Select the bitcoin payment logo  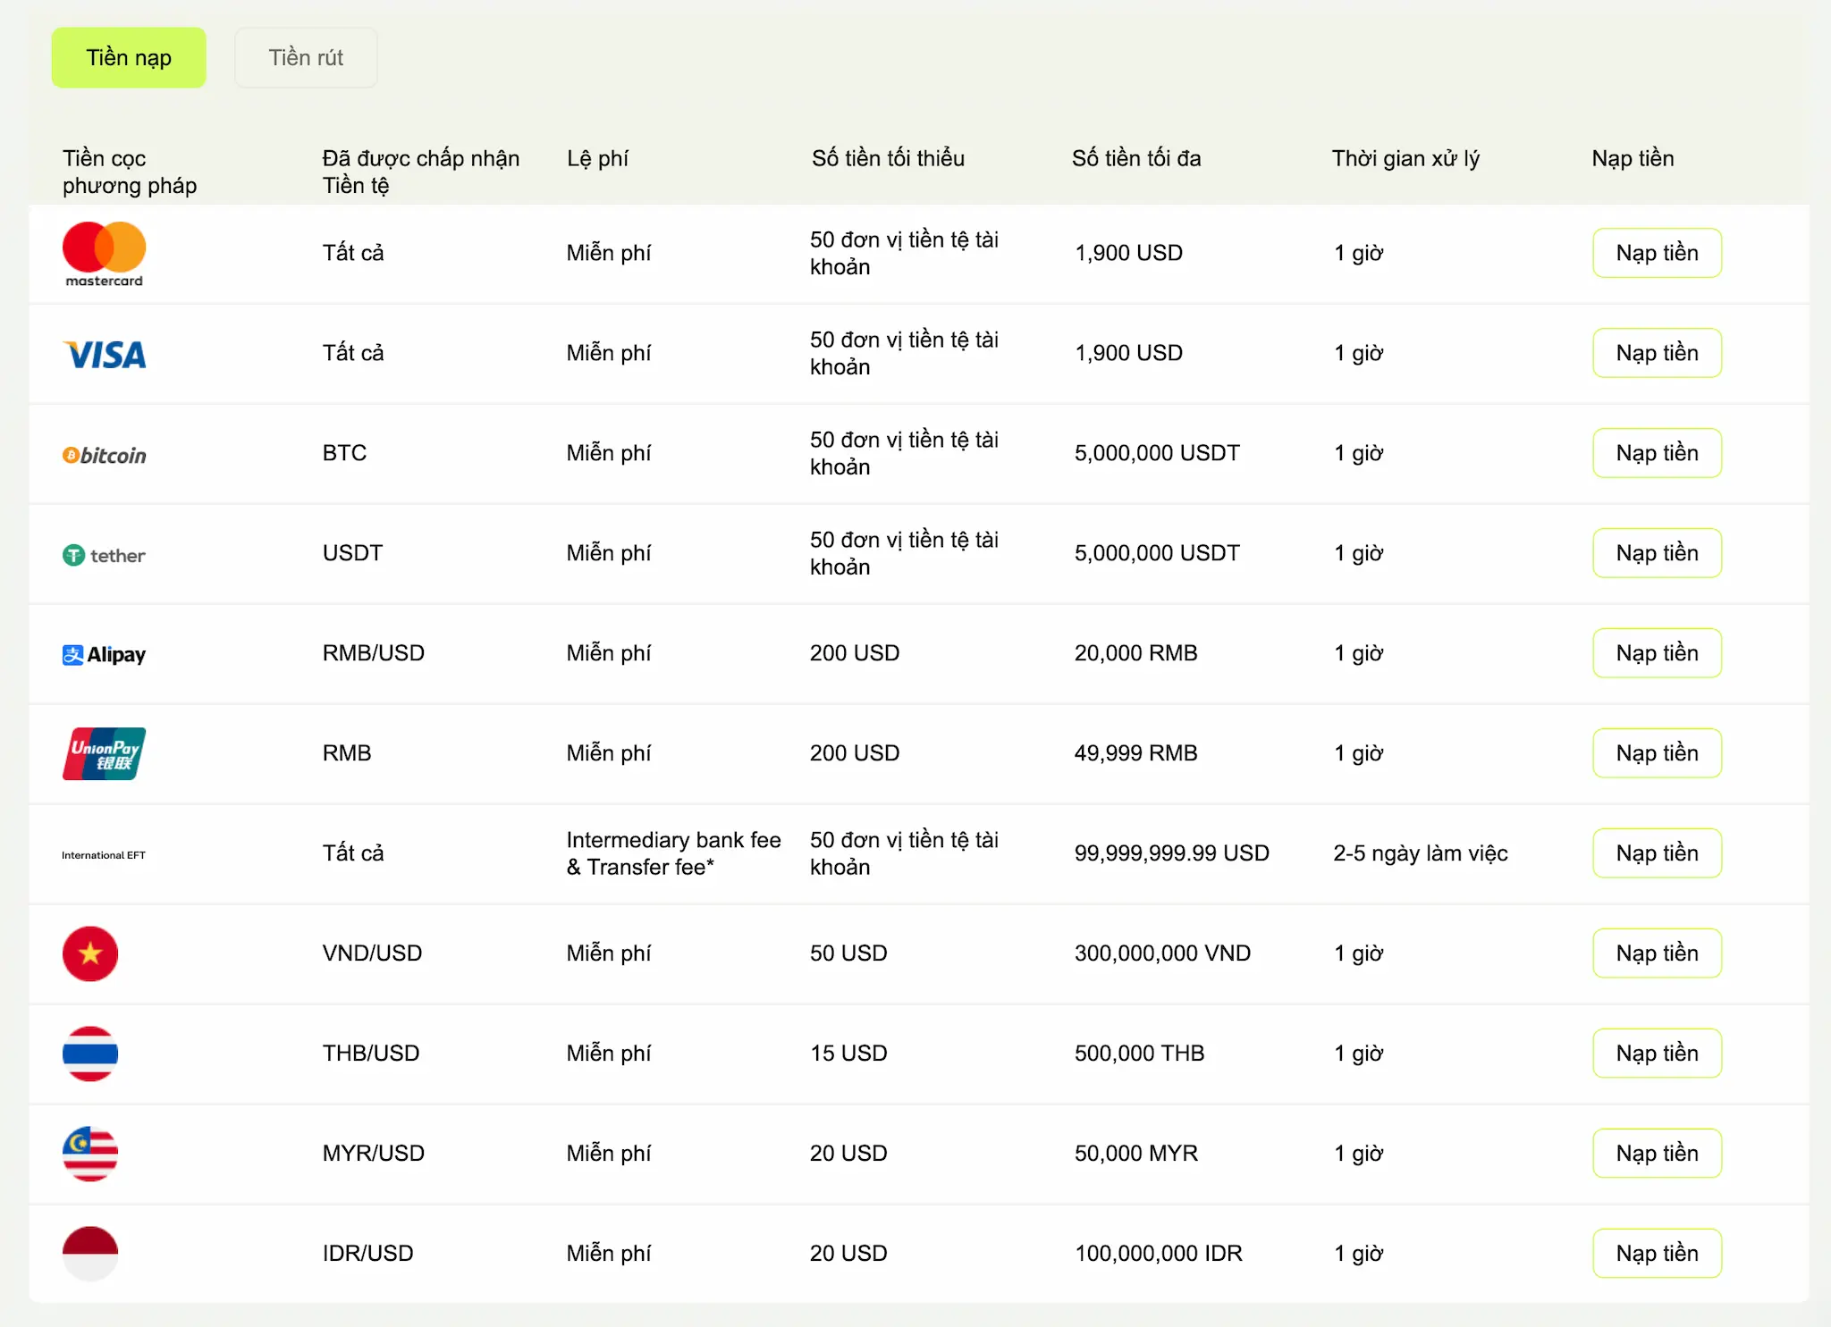[x=105, y=455]
